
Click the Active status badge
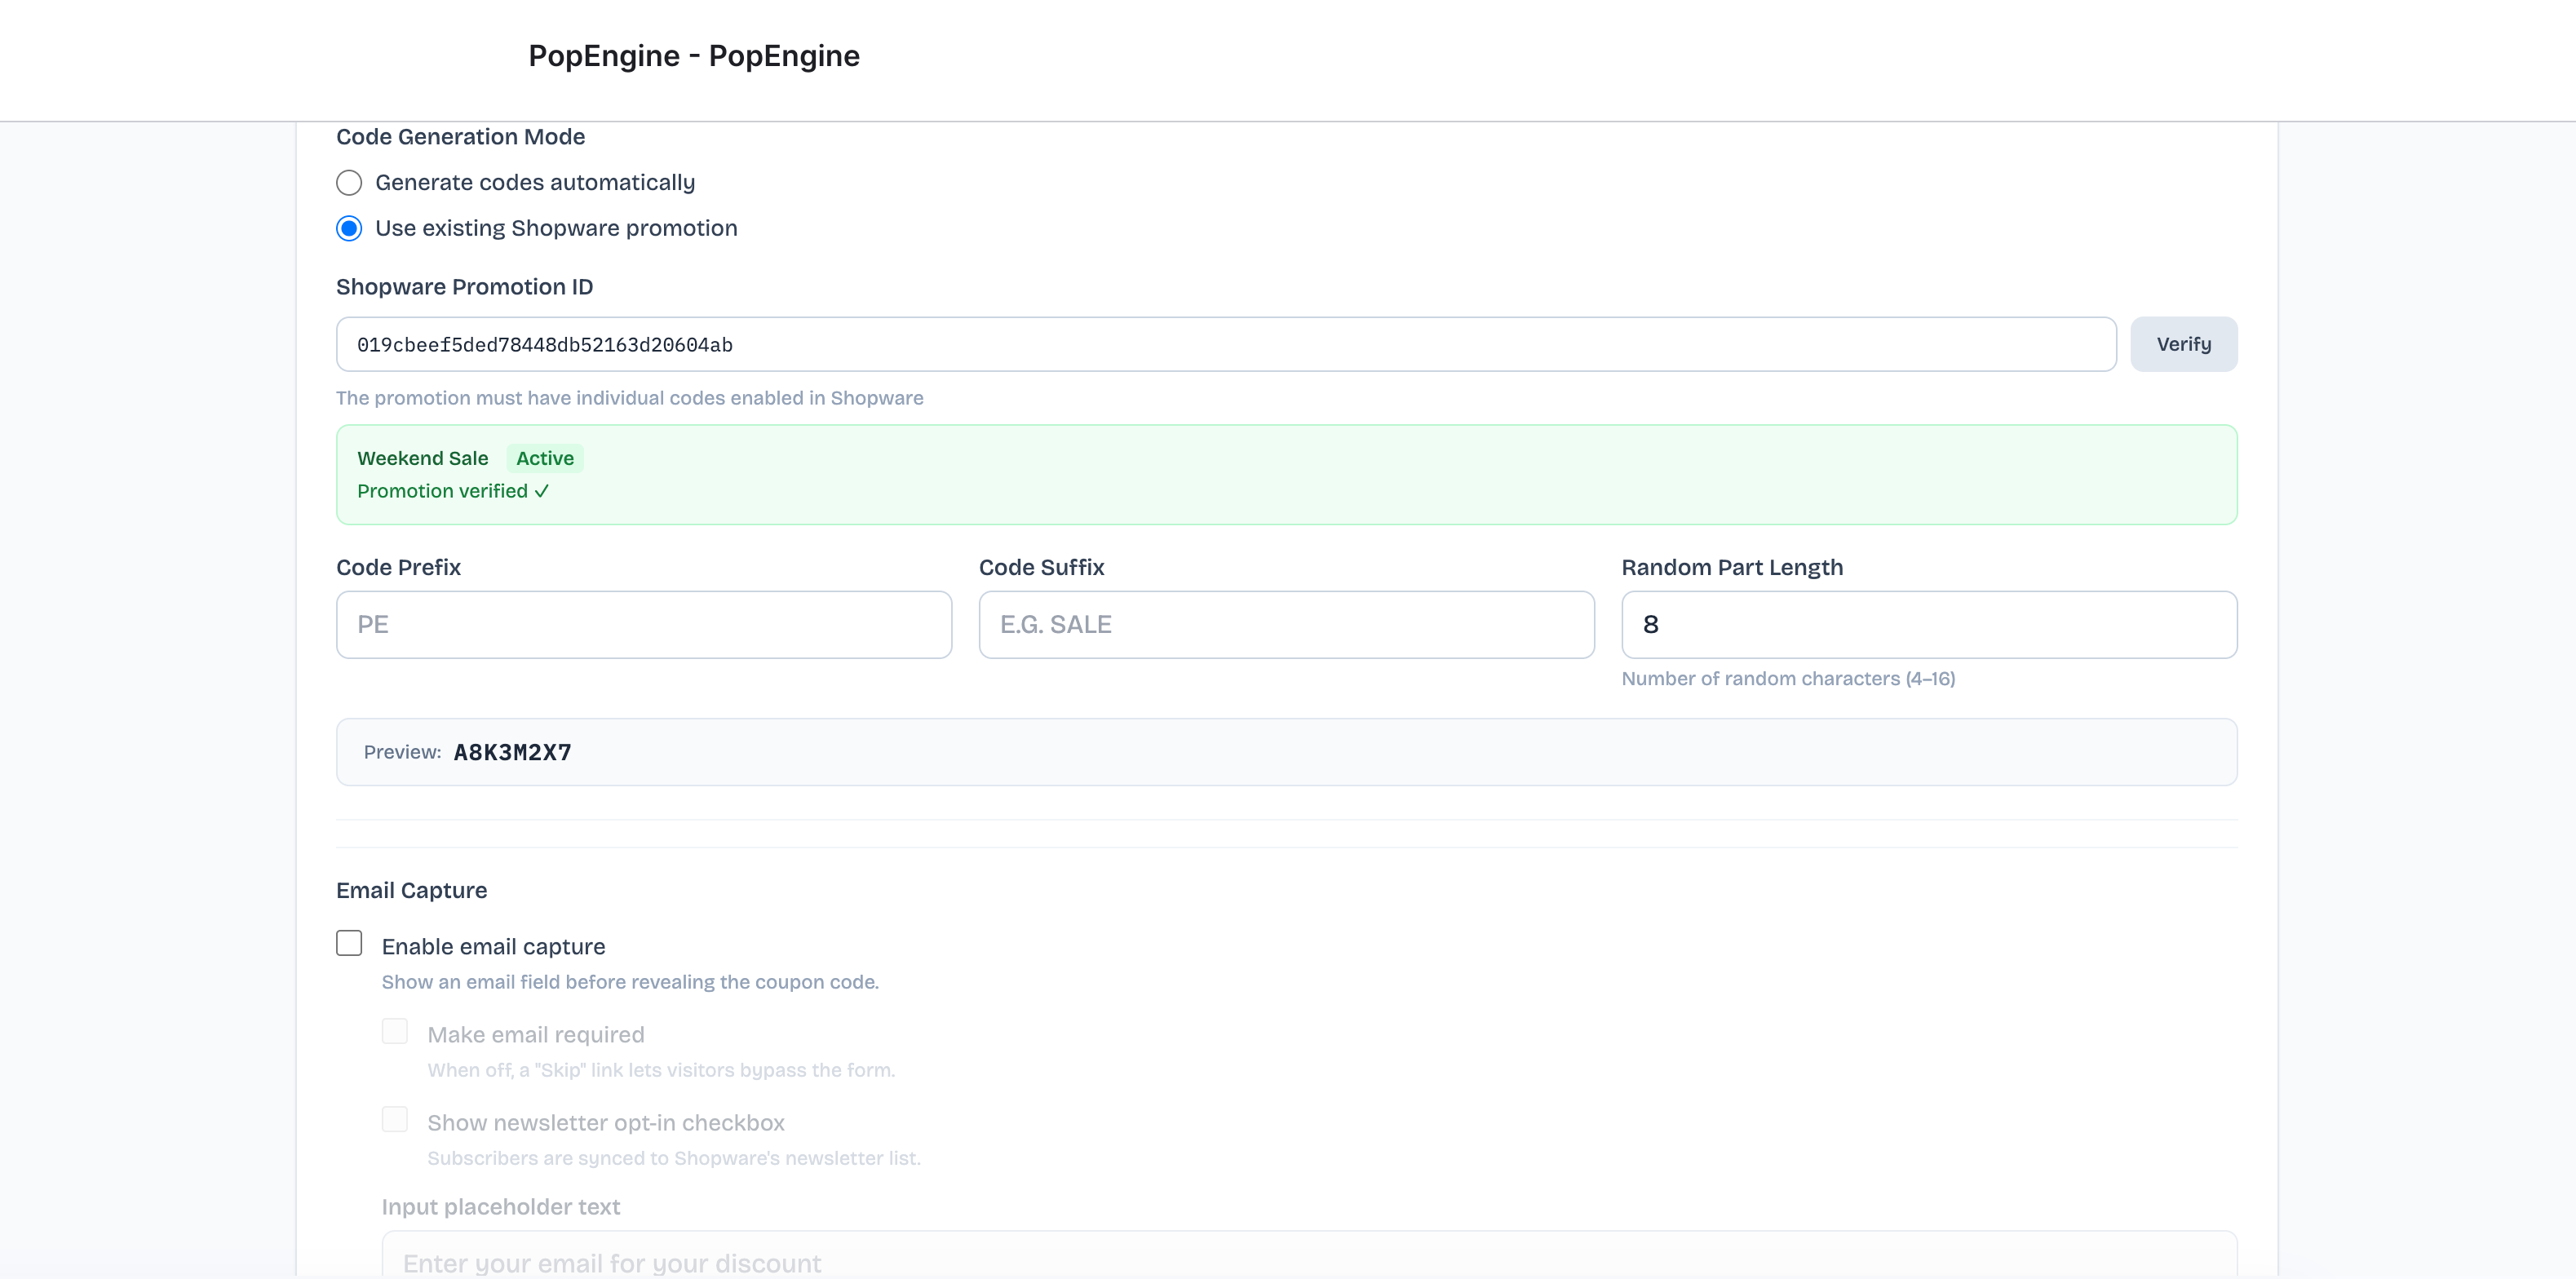[544, 458]
